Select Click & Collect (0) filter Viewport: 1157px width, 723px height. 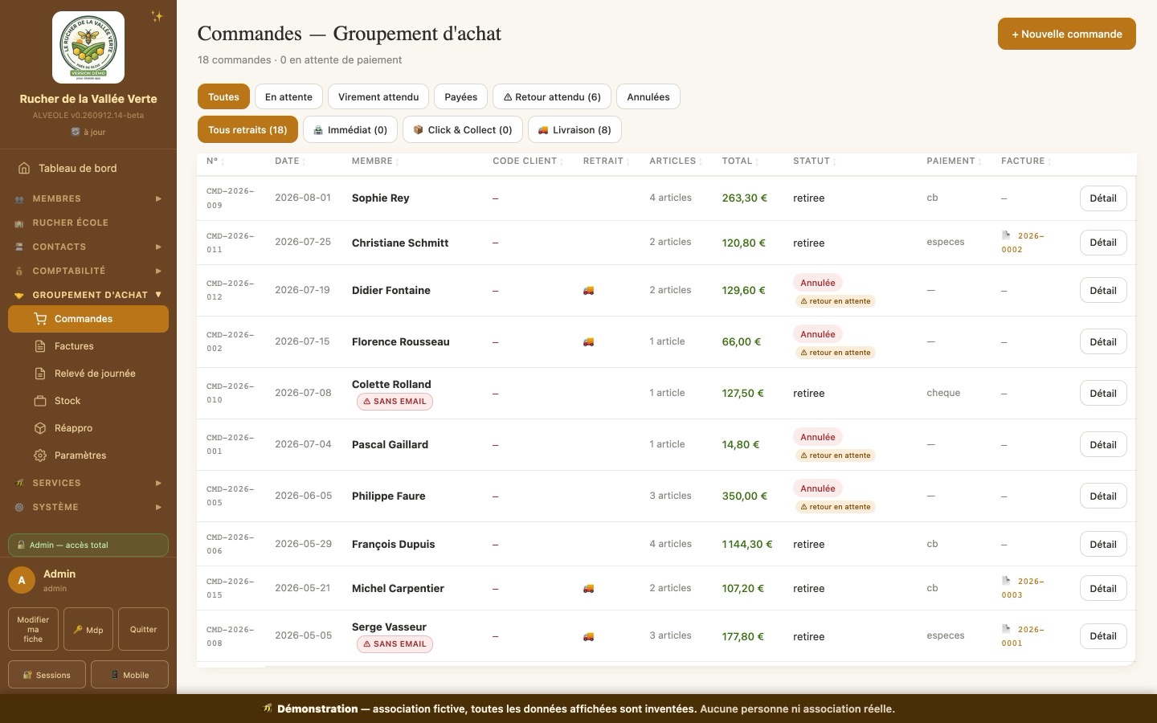click(463, 130)
